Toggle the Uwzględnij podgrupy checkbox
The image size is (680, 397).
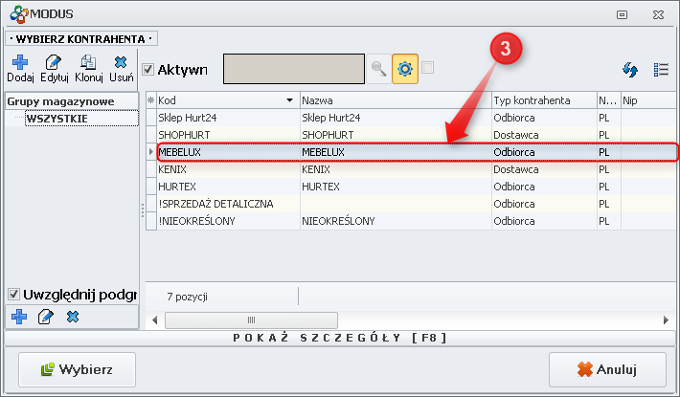point(13,295)
